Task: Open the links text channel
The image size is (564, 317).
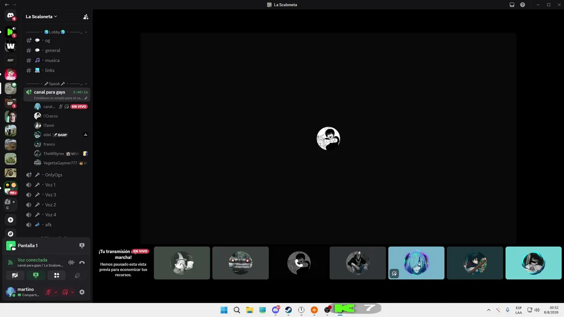Action: [57, 70]
